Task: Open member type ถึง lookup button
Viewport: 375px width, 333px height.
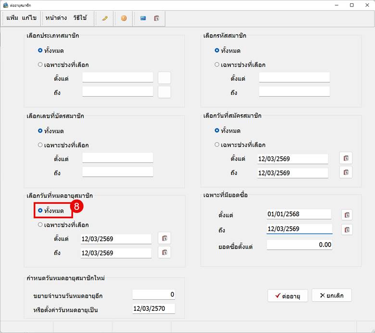Action: tap(164, 92)
